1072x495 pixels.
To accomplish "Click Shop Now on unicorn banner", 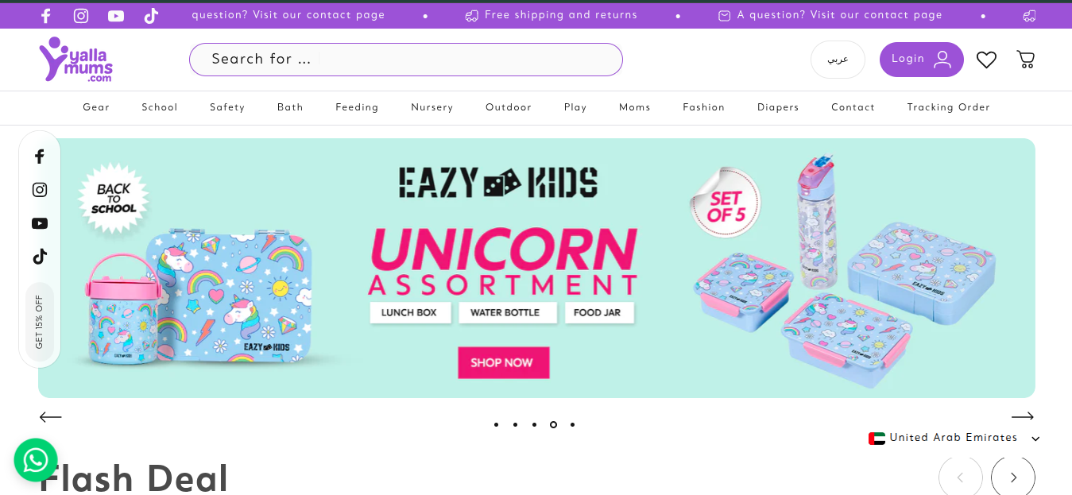I will click(x=503, y=362).
